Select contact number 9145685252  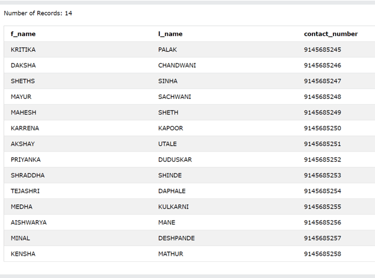tap(322, 159)
